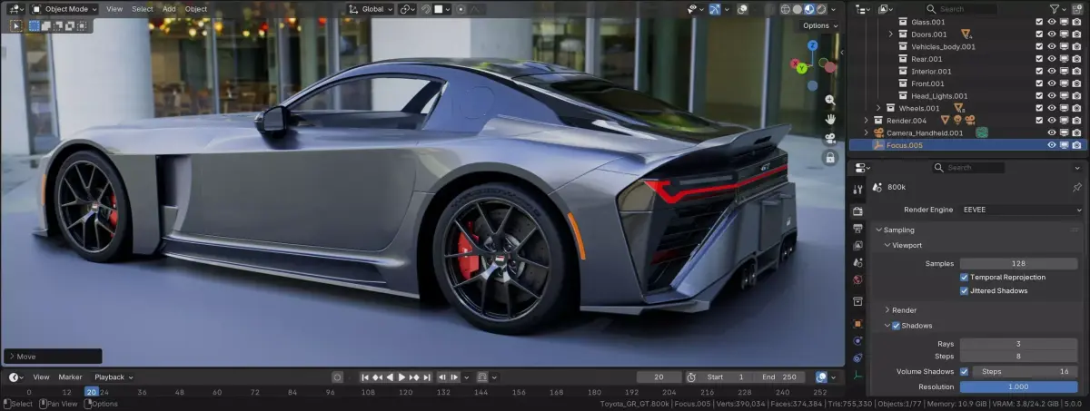Select Head_Lights.001 in outliner
The height and width of the screenshot is (411, 1090).
[939, 95]
